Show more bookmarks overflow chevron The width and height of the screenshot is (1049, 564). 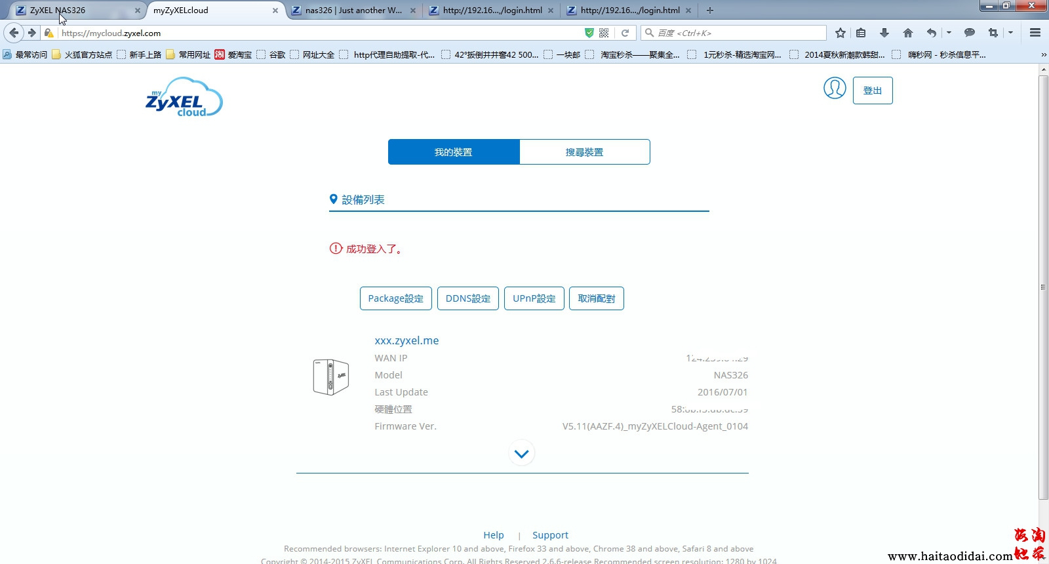pyautogui.click(x=1044, y=54)
